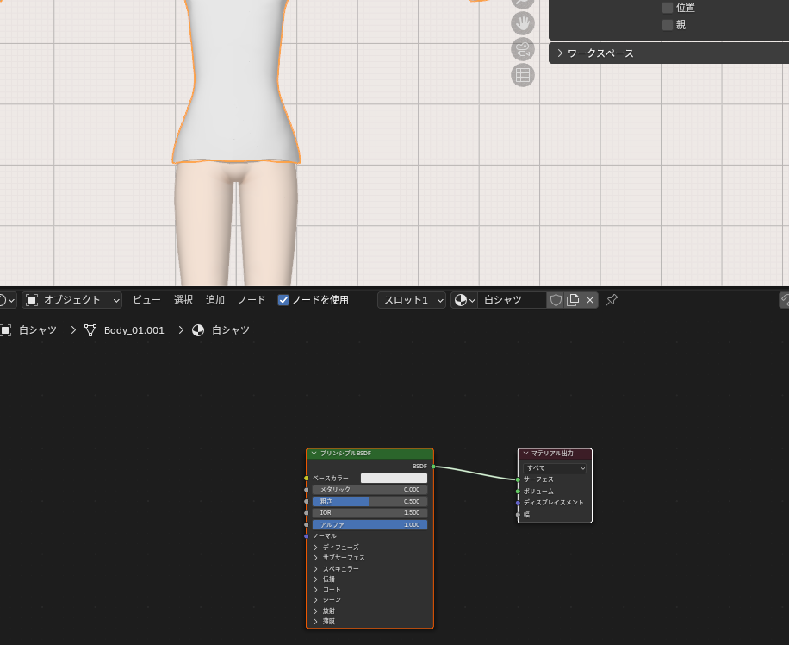Image resolution: width=789 pixels, height=645 pixels.
Task: Unlink the 白シャツ material with X icon
Action: tap(590, 300)
